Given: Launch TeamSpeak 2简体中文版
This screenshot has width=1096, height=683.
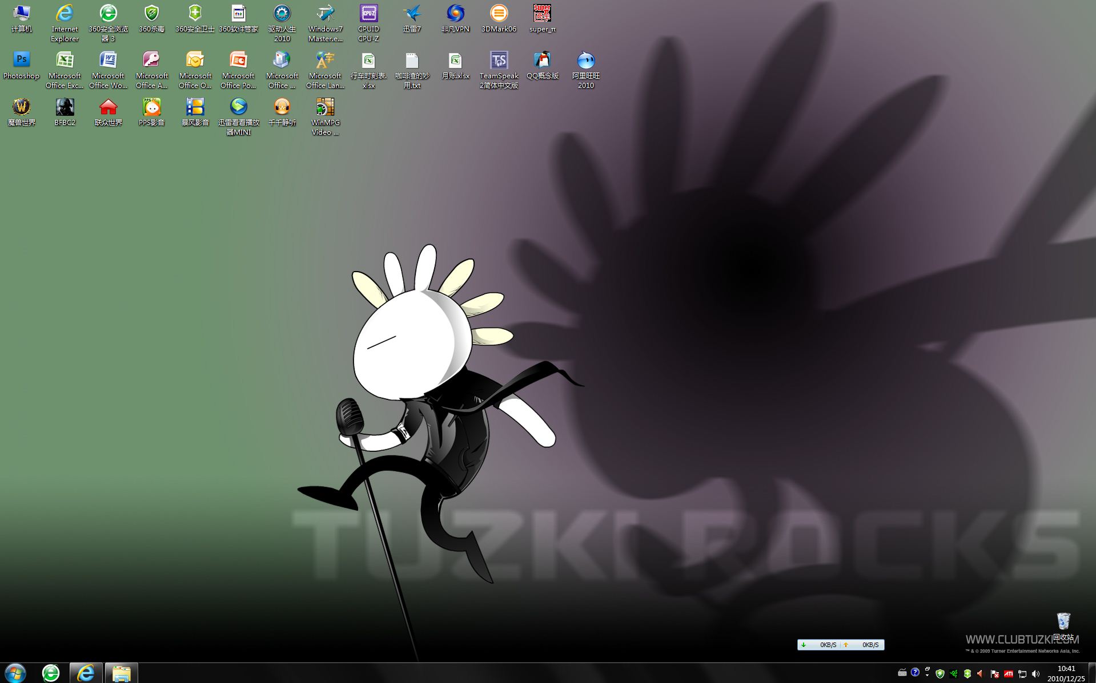Looking at the screenshot, I should (x=499, y=70).
